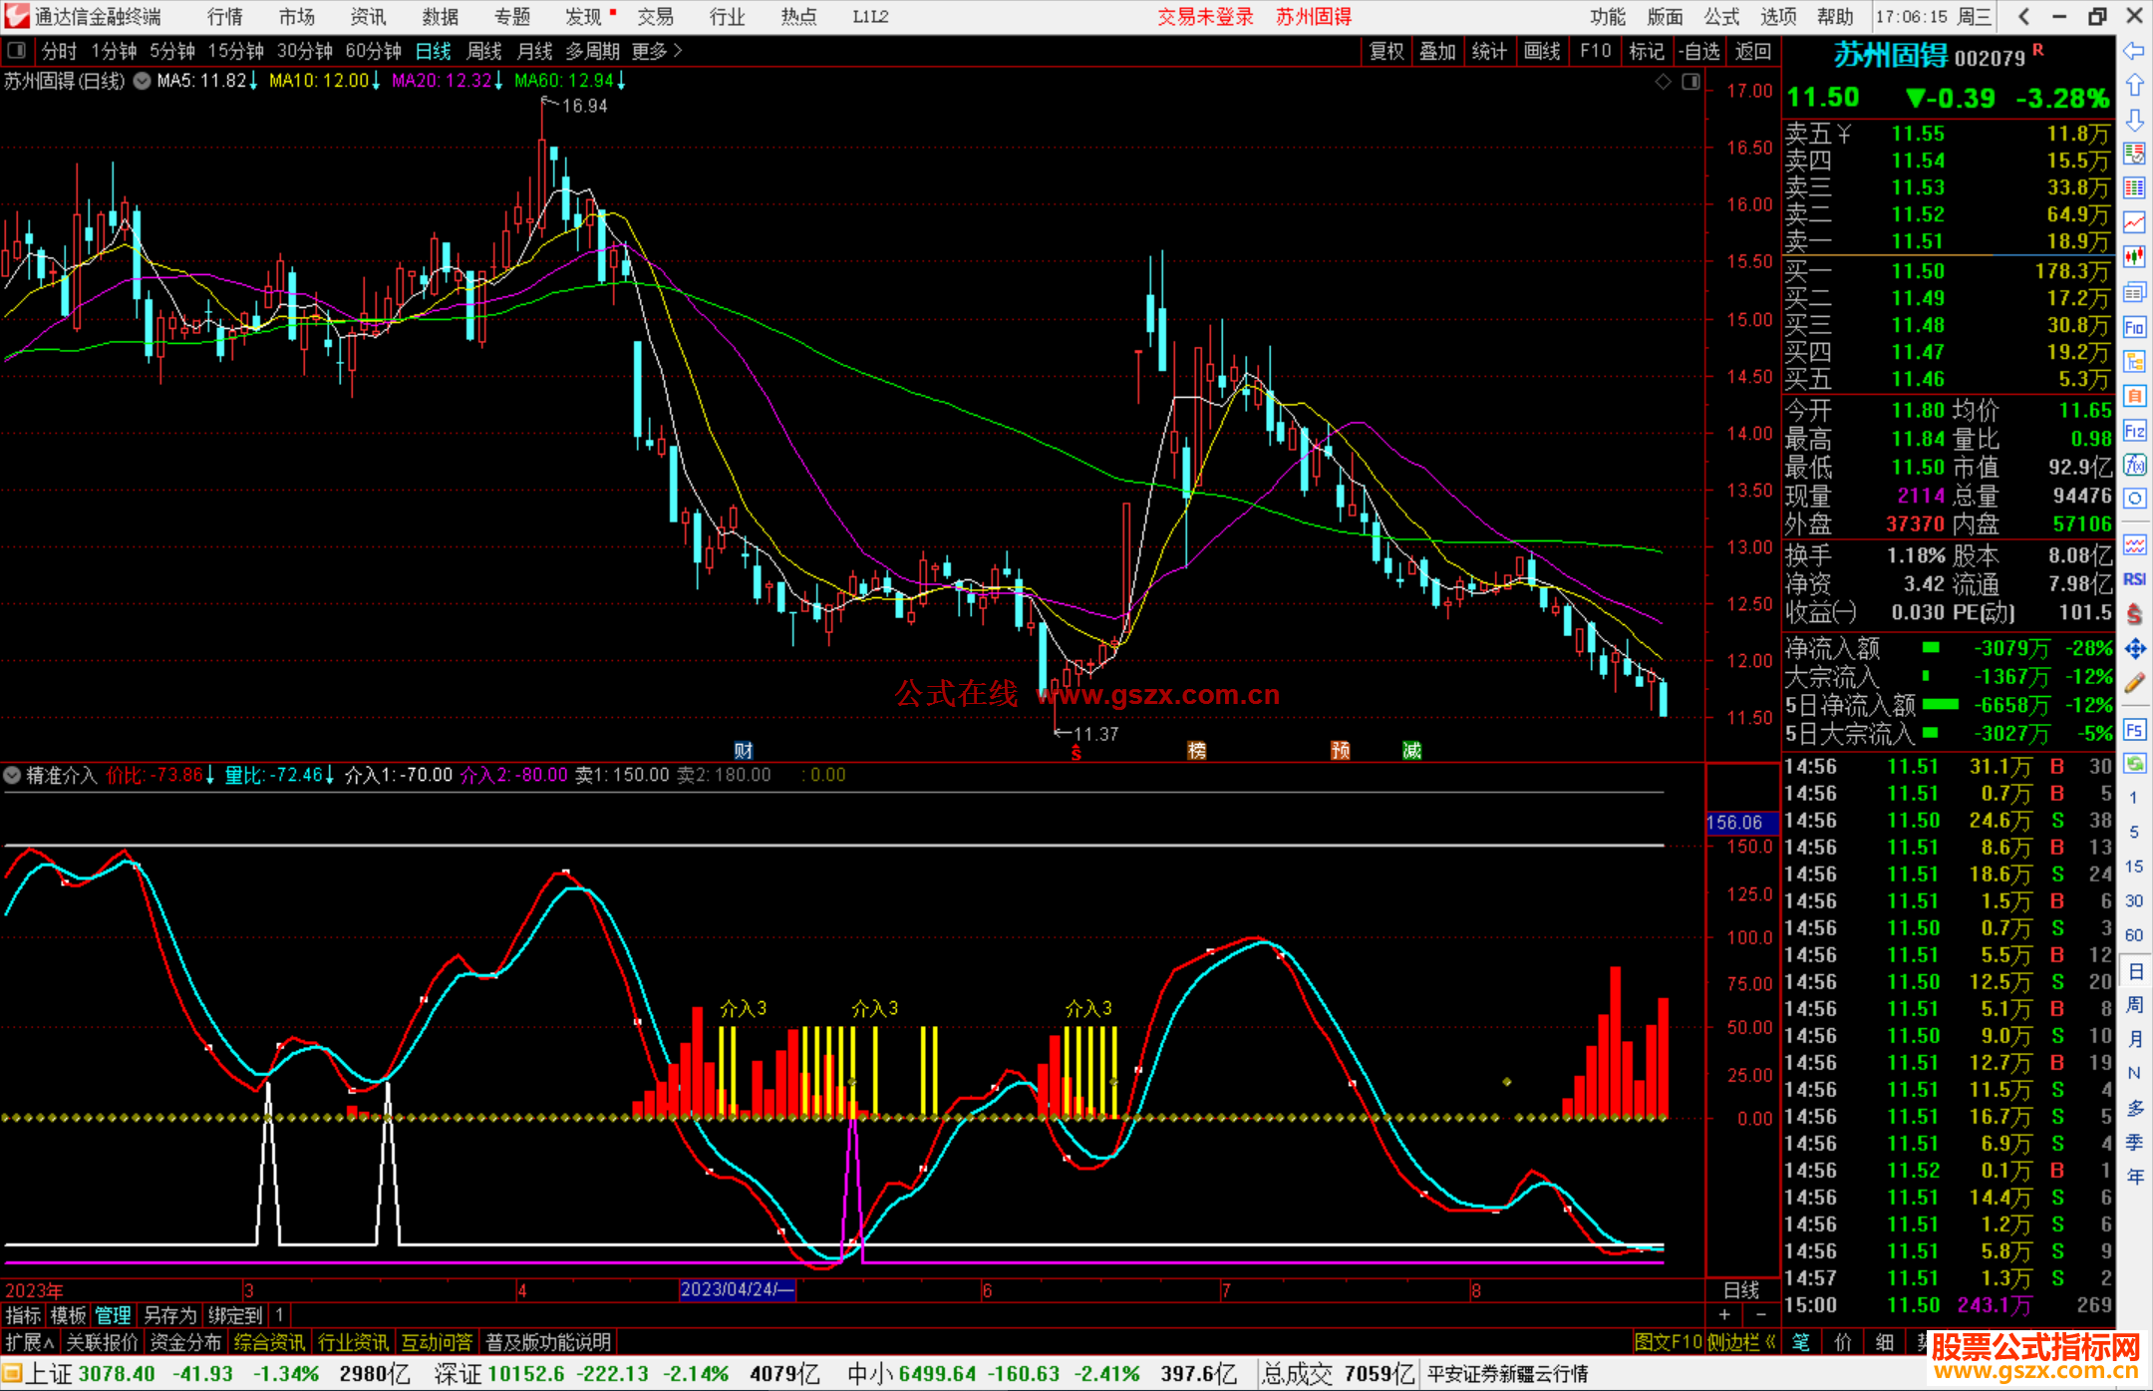Screen dimensions: 2153x1391
Task: Click the 复权 button
Action: pos(1386,51)
